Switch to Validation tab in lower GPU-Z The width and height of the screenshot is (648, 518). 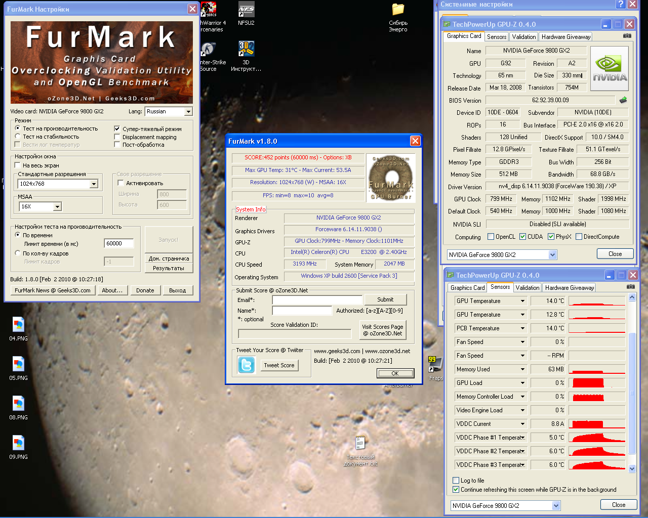click(528, 288)
